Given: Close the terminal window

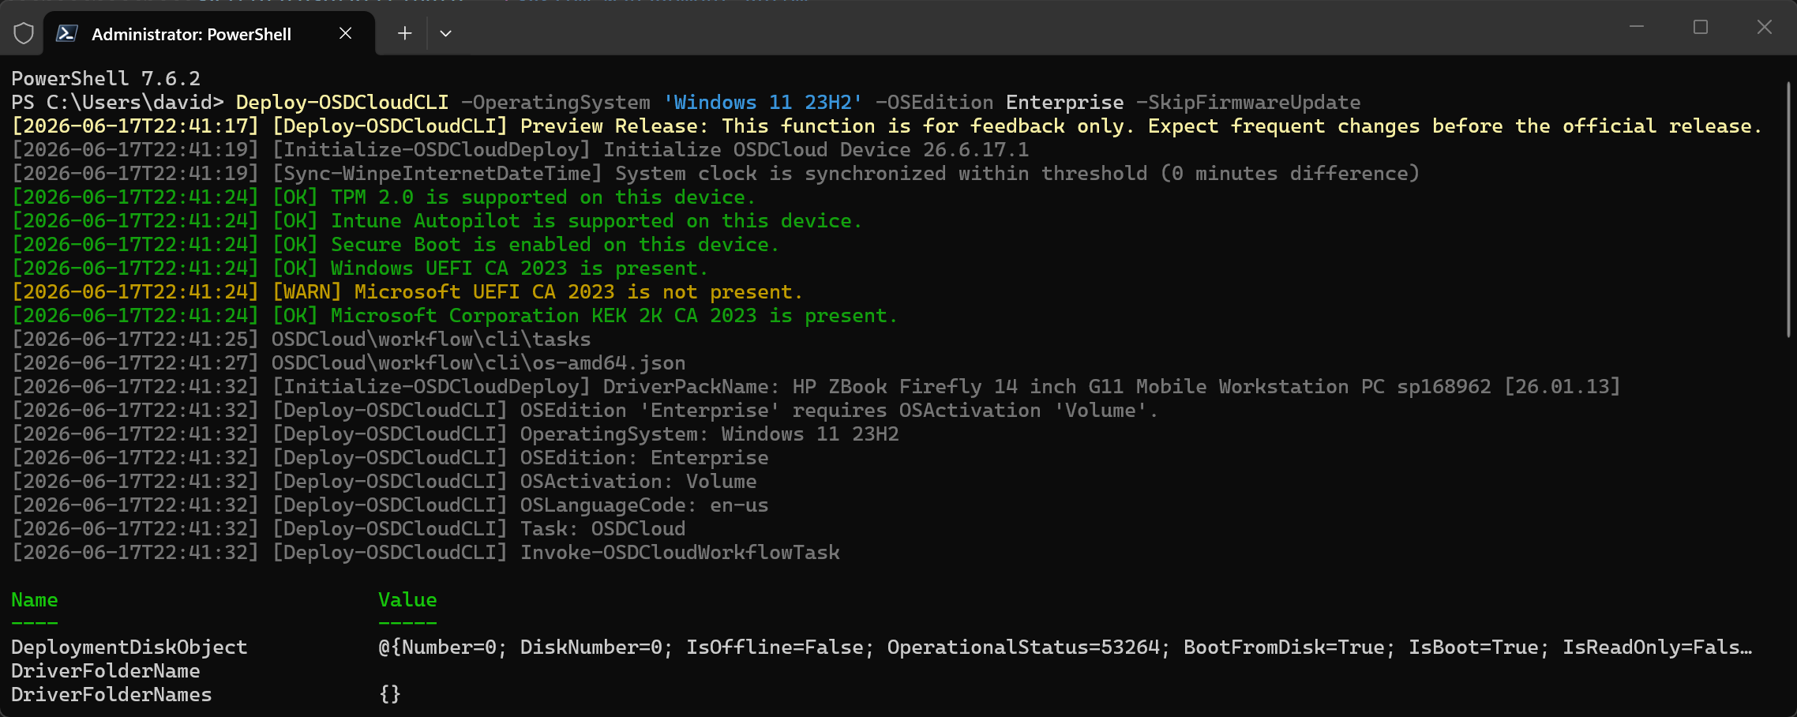Looking at the screenshot, I should [x=1765, y=27].
